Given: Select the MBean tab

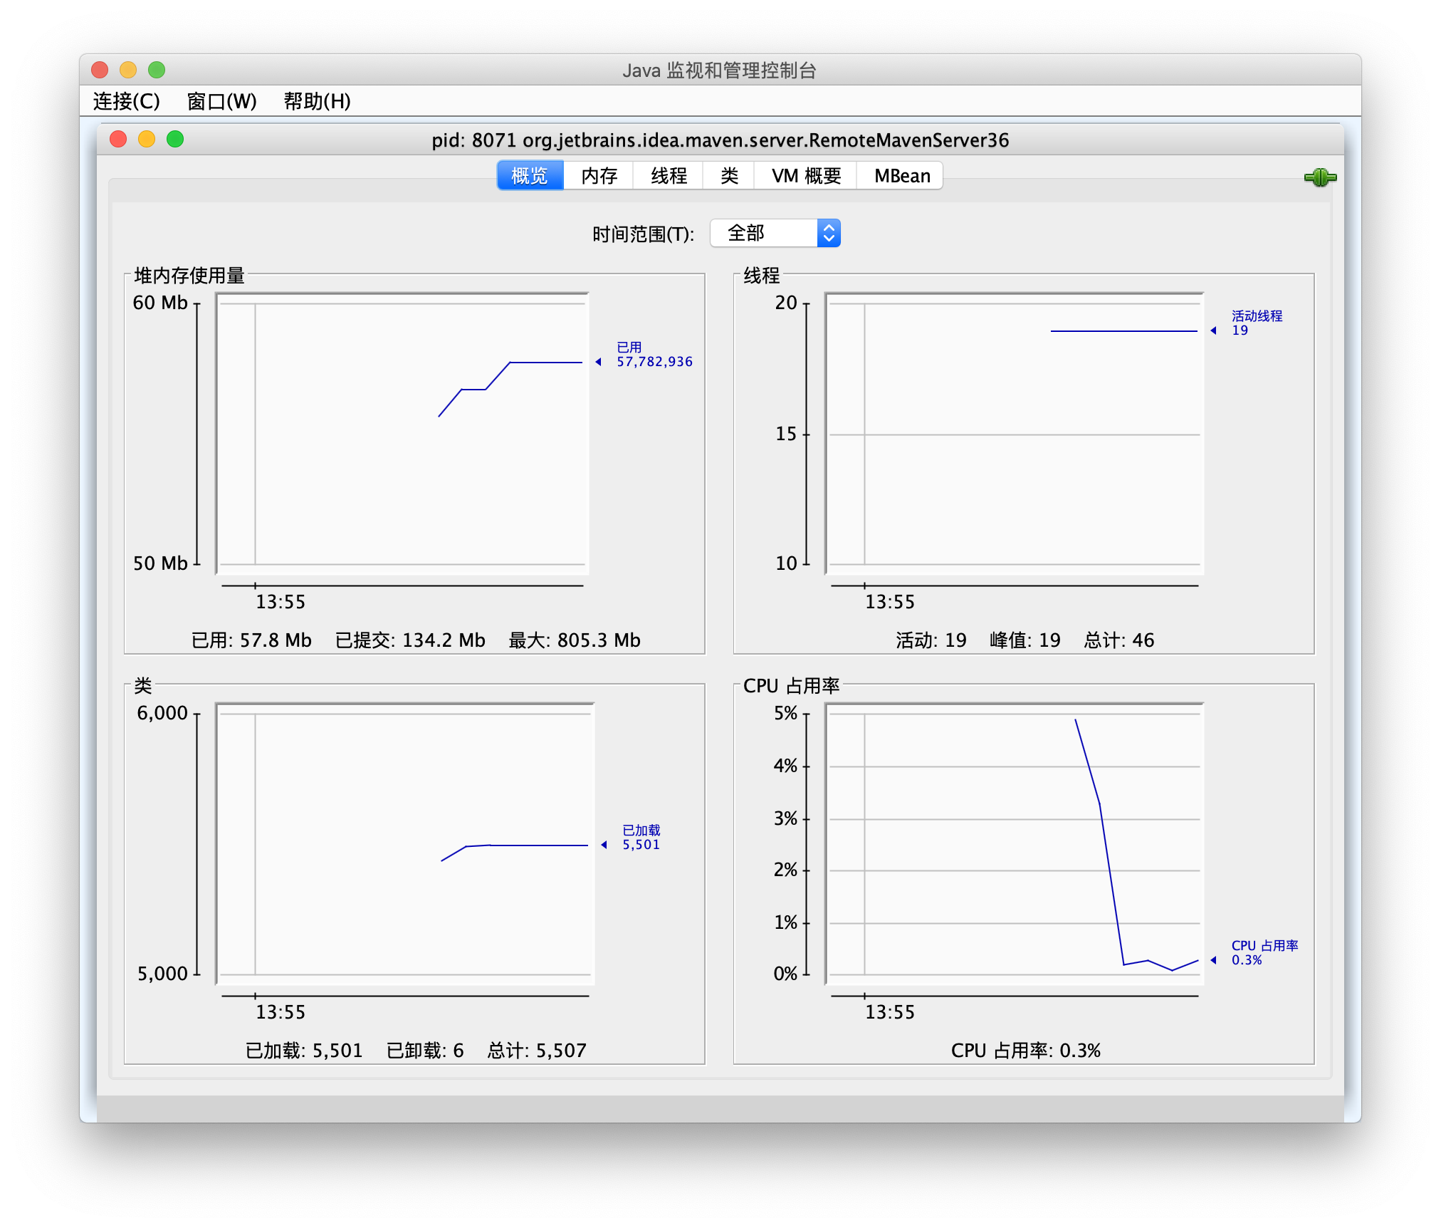Looking at the screenshot, I should pyautogui.click(x=901, y=176).
